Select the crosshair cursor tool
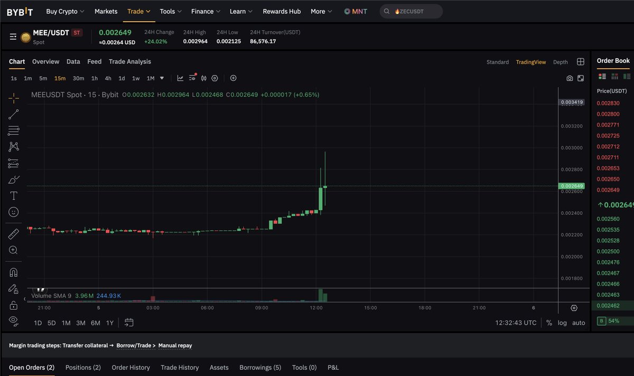The image size is (634, 376). 14,98
